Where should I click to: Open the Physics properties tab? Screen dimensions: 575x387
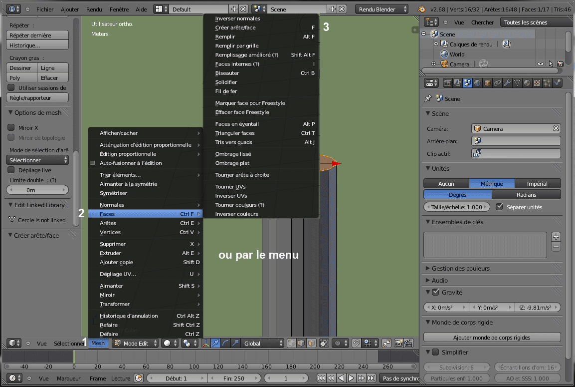[x=557, y=83]
